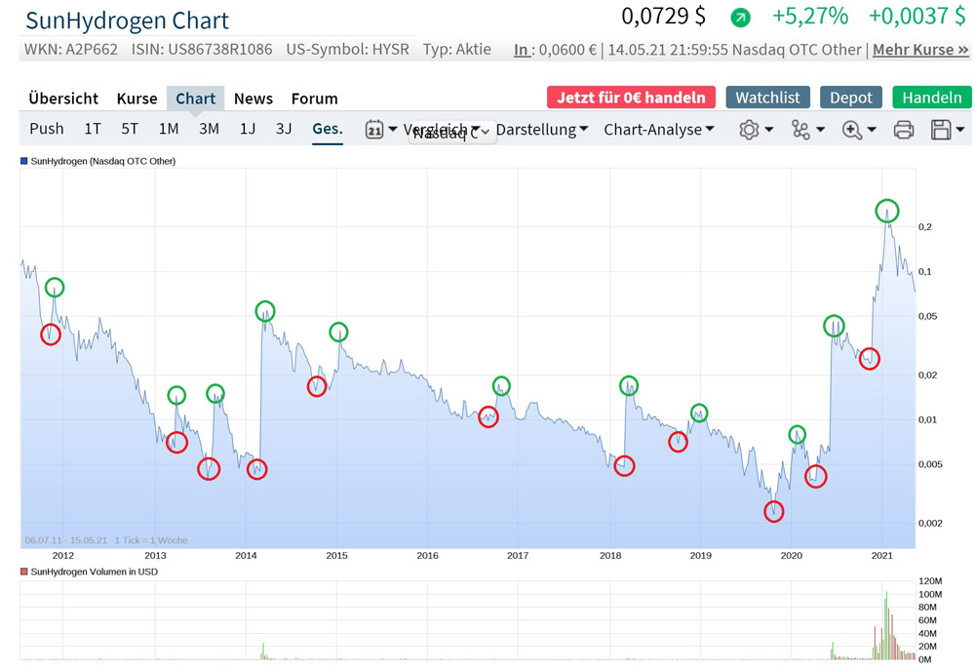Click the green Handeln button
The image size is (975, 672).
click(931, 98)
